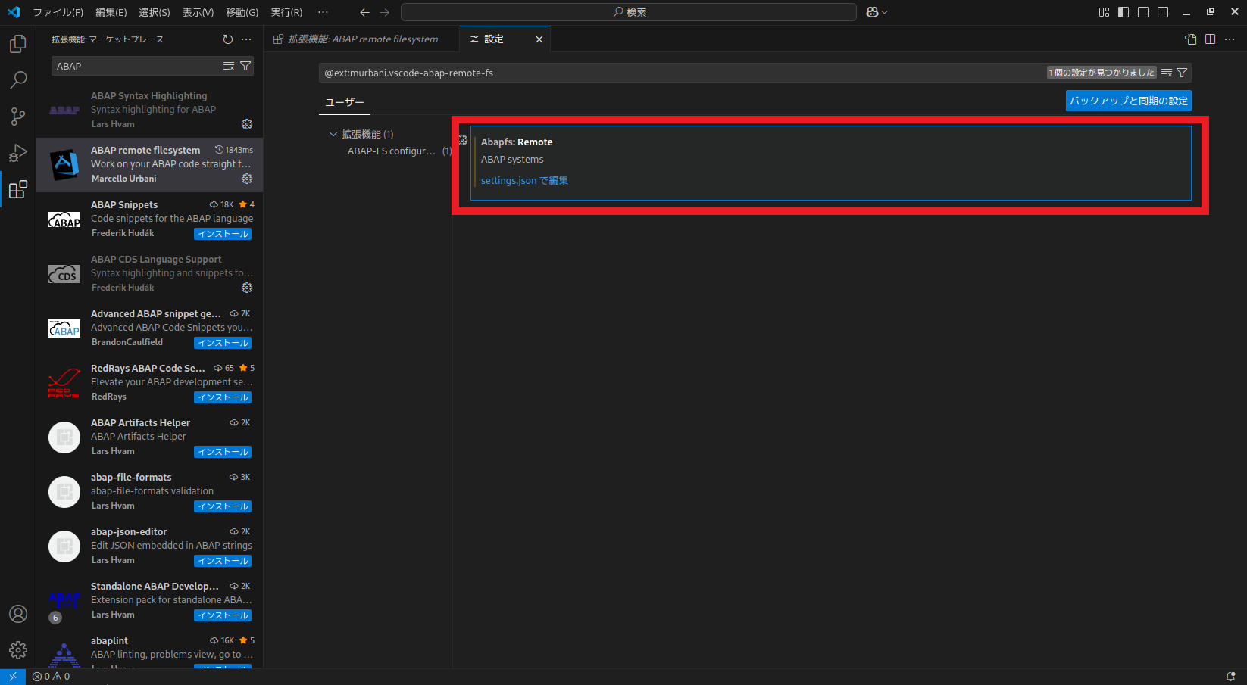Click the バックアップと同期の設定 button
1247x685 pixels.
[1128, 100]
